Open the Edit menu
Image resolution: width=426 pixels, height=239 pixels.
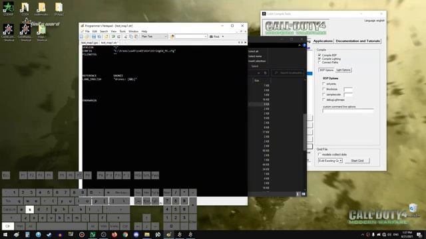[x=95, y=31]
